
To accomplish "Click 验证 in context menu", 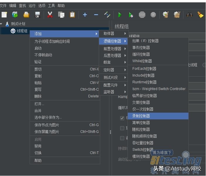I will (x=64, y=62).
